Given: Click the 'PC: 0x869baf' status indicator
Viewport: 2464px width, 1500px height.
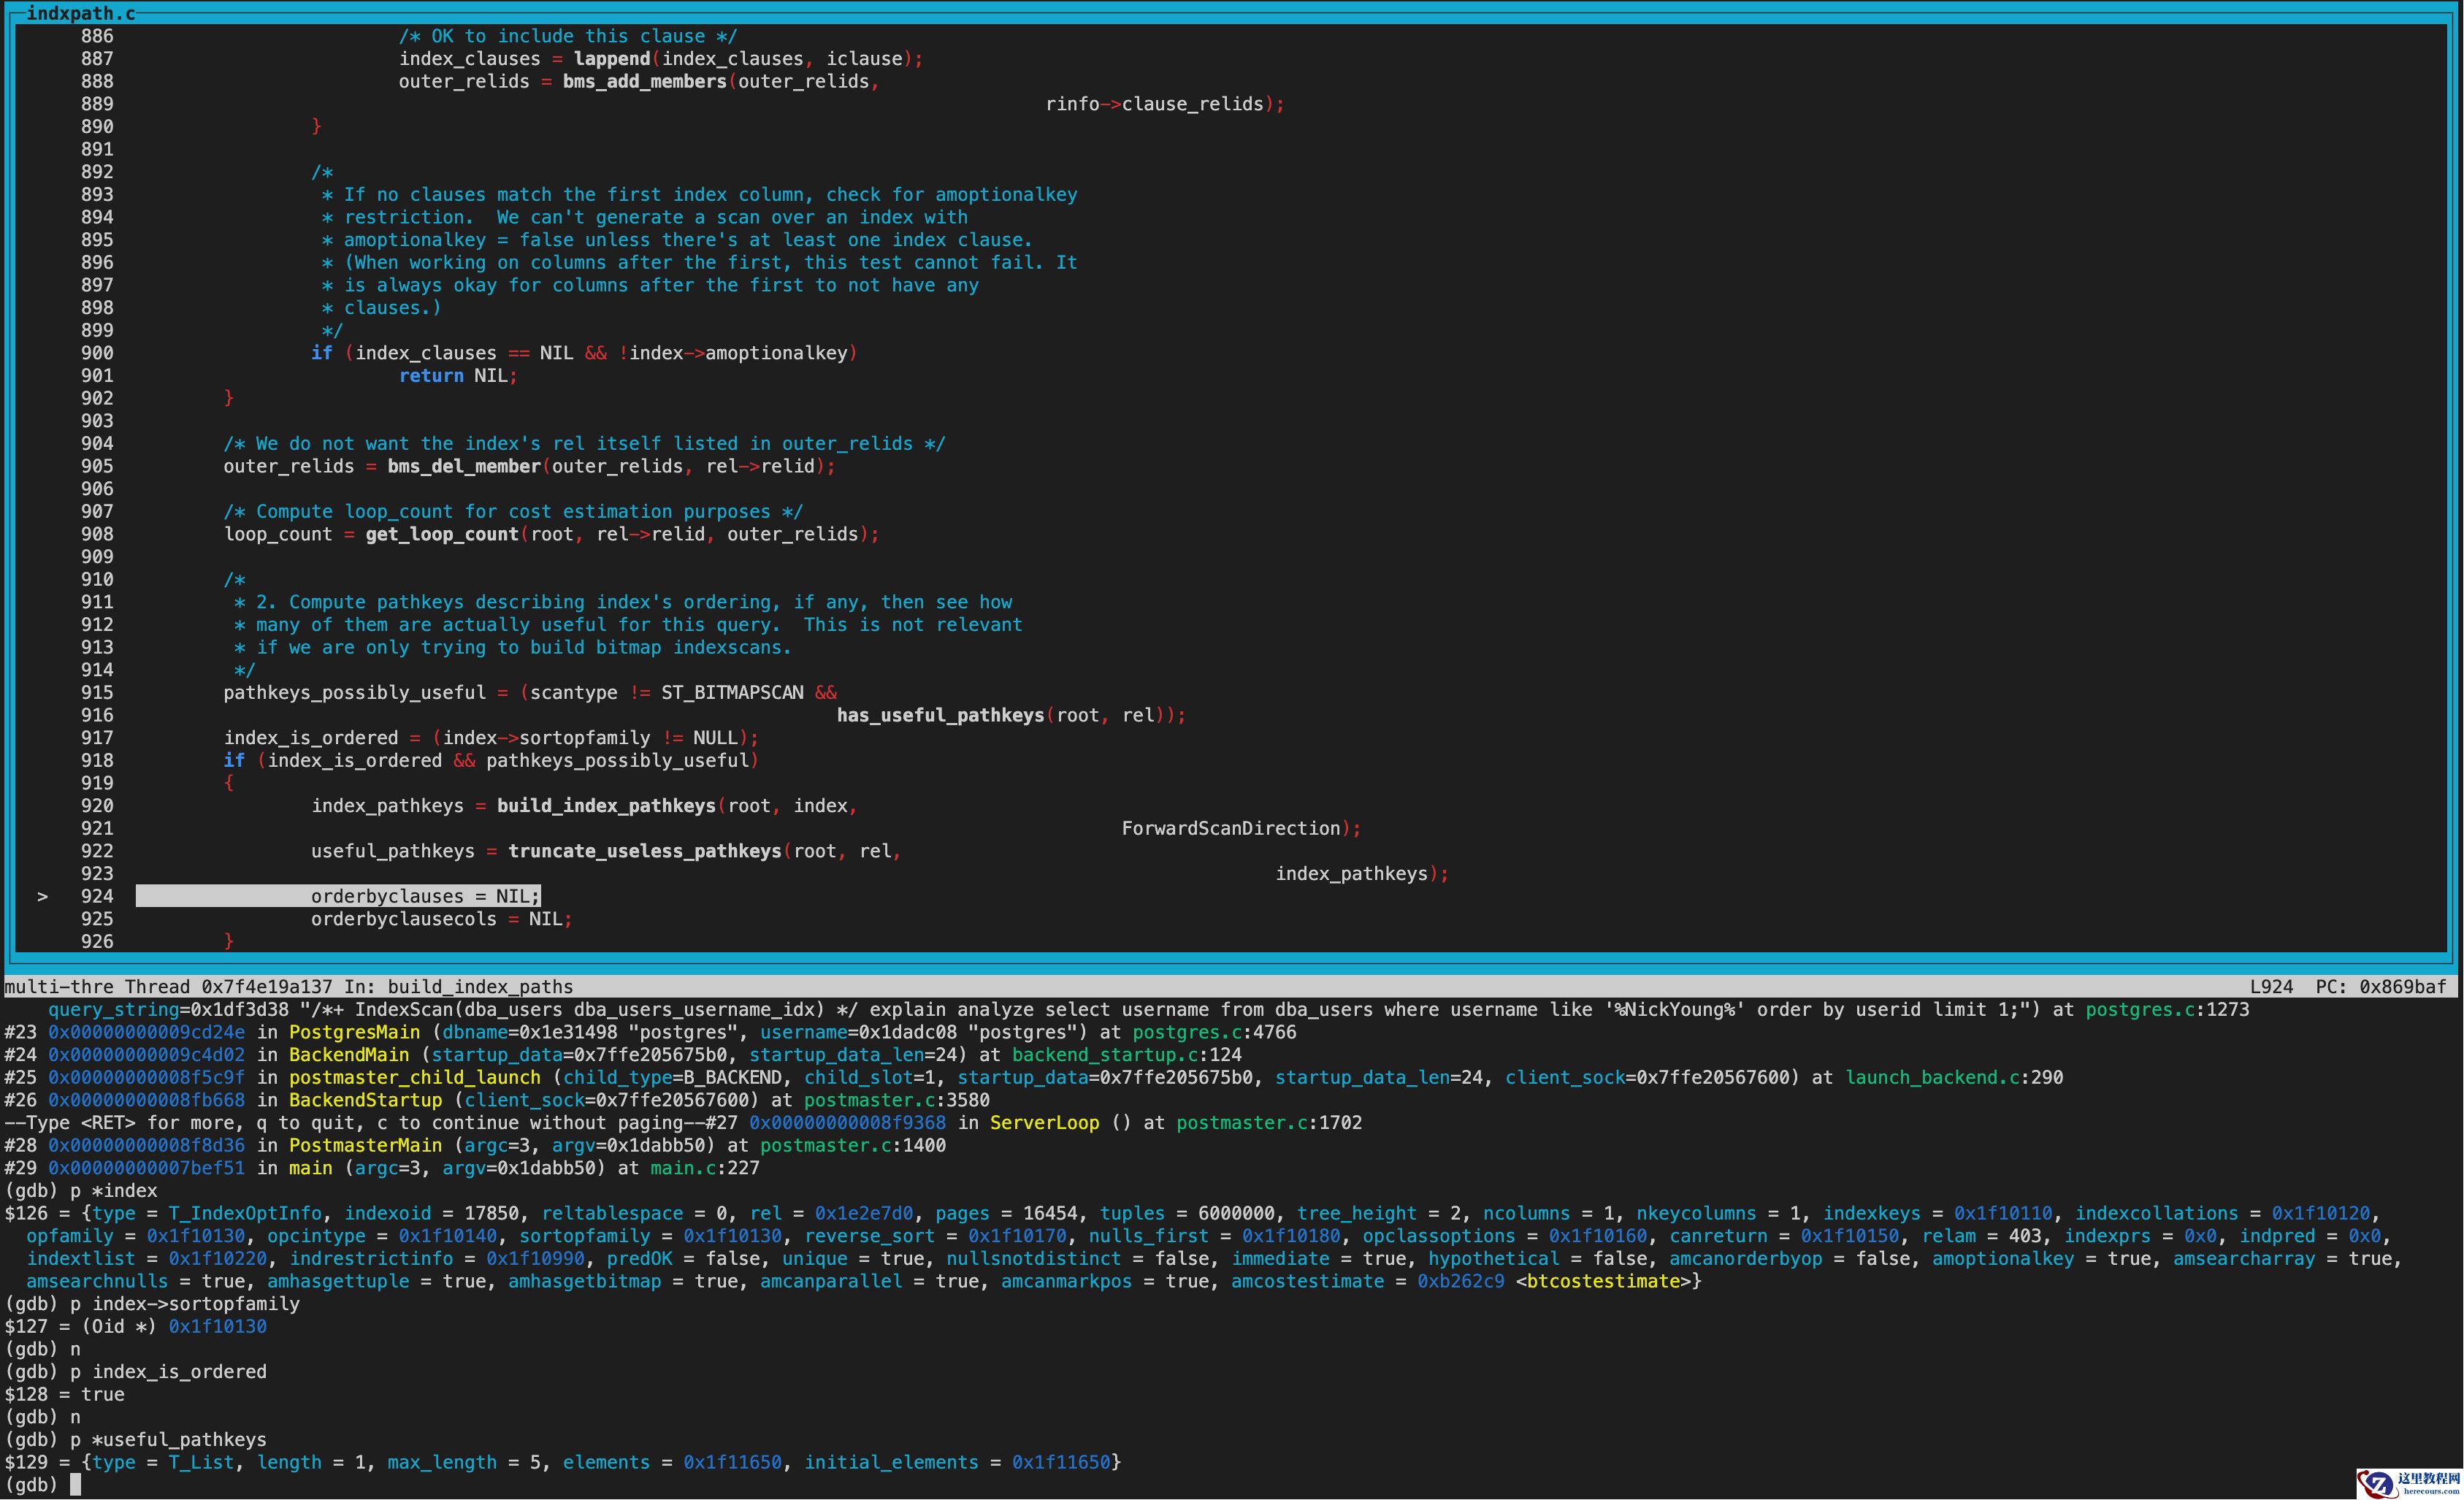Looking at the screenshot, I should tap(2380, 987).
